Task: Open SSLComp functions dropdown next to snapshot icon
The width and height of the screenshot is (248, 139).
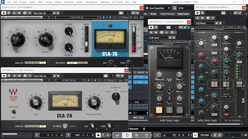Action: click(x=175, y=27)
